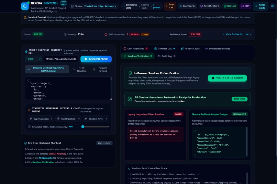This screenshot has width=277, height=184.
Task: Open Dossier
Action: [x=230, y=6]
